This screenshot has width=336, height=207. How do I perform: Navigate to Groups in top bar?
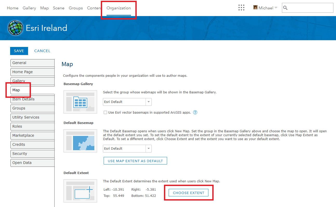click(76, 8)
